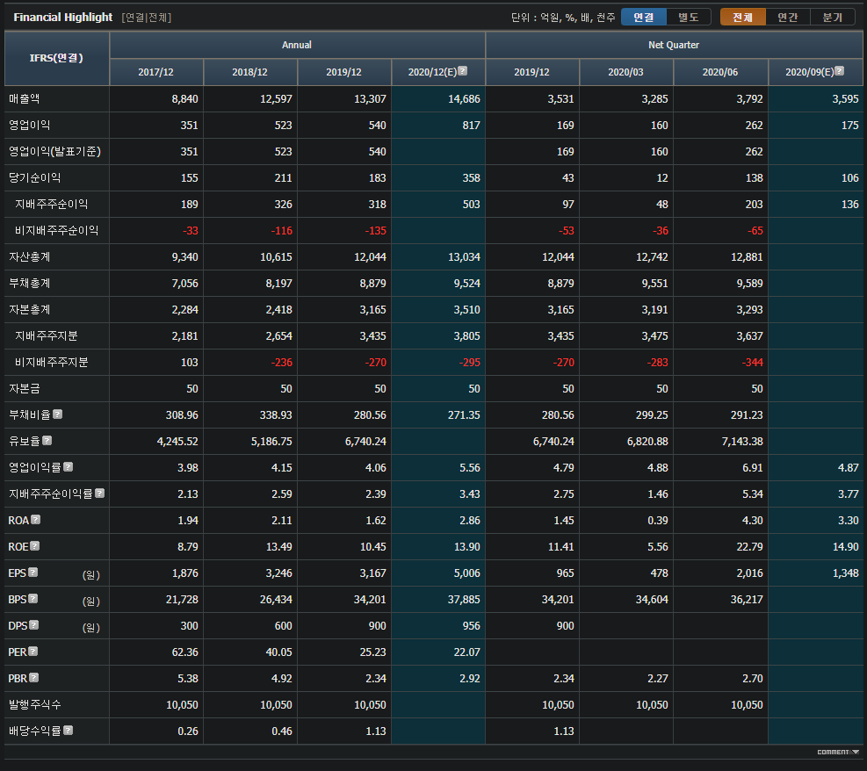Select the 비지배주주순이익 row label

[x=56, y=230]
